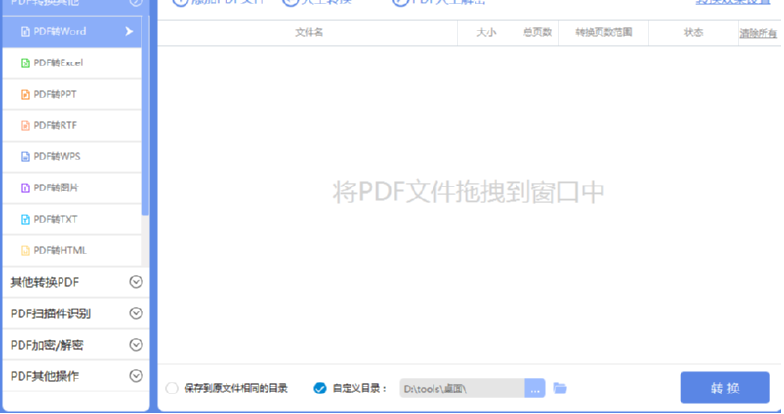This screenshot has height=414, width=784.
Task: Open the PDF加密/解密 category label
Action: [47, 345]
